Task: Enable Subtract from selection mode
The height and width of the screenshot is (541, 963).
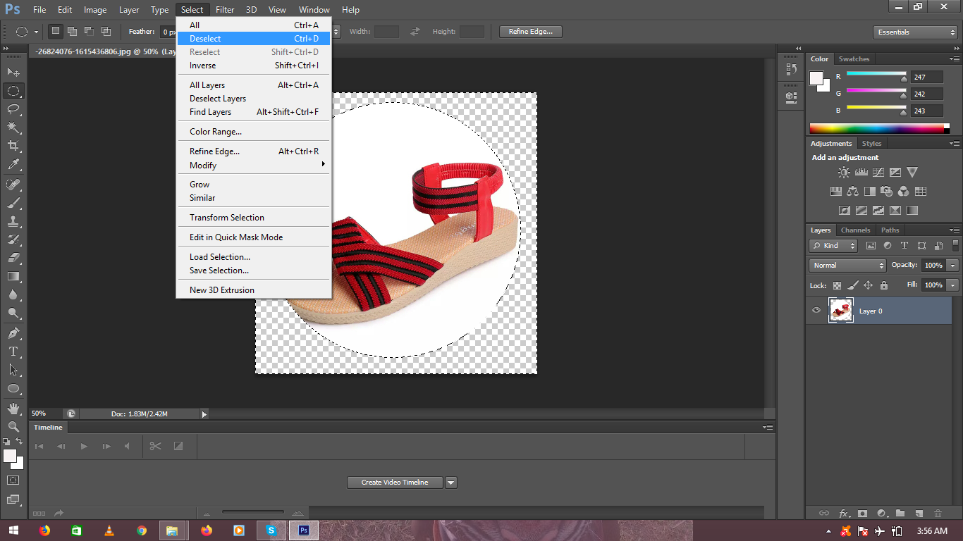Action: tap(89, 31)
